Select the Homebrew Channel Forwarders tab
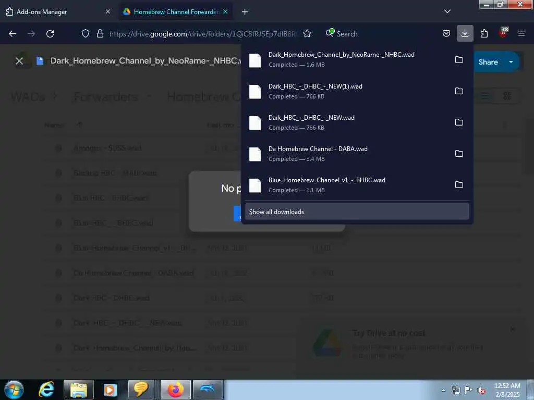The image size is (534, 400). point(175,11)
